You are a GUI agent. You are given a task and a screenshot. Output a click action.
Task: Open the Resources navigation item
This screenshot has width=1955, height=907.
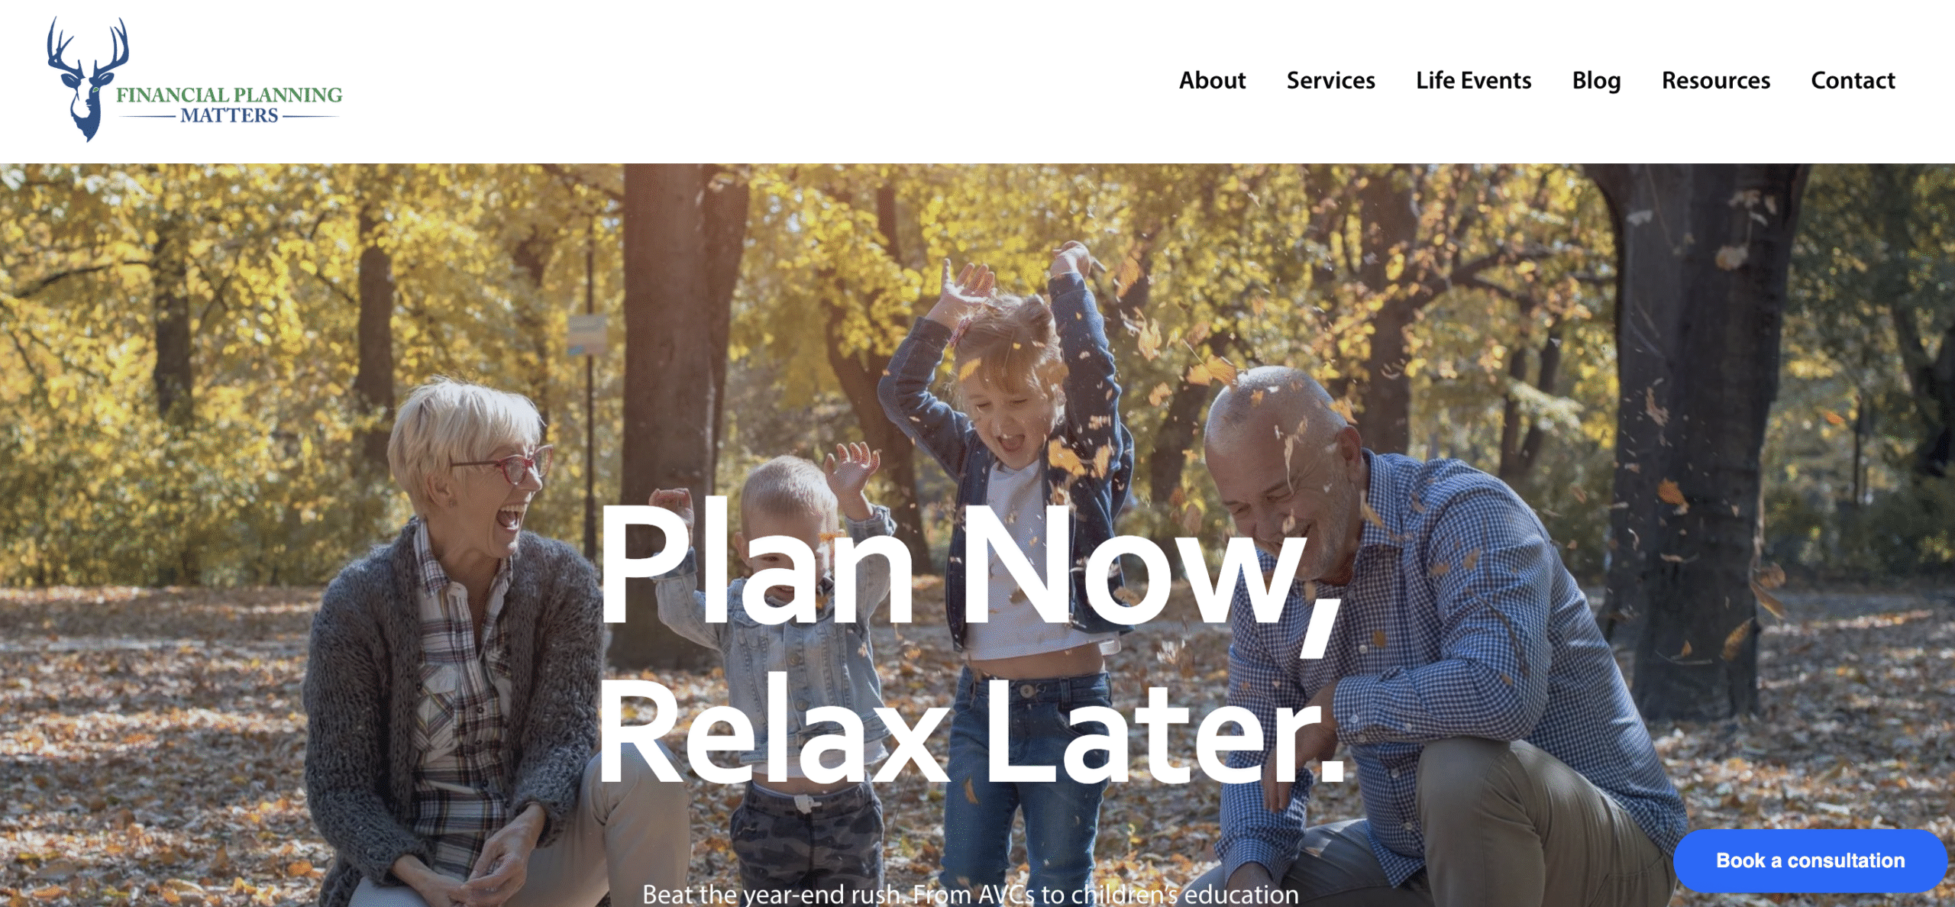click(x=1715, y=80)
